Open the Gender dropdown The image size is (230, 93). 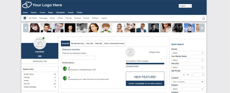coord(188,53)
